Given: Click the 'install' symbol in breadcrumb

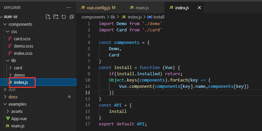Looking at the screenshot, I should click(159, 17).
